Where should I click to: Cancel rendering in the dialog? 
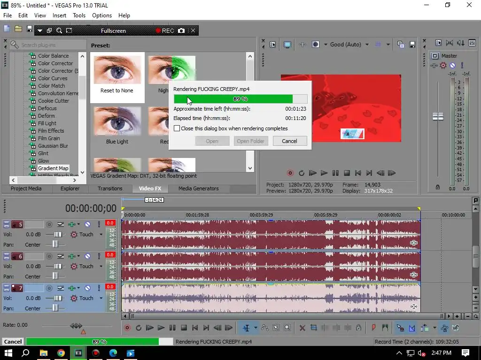pos(289,141)
